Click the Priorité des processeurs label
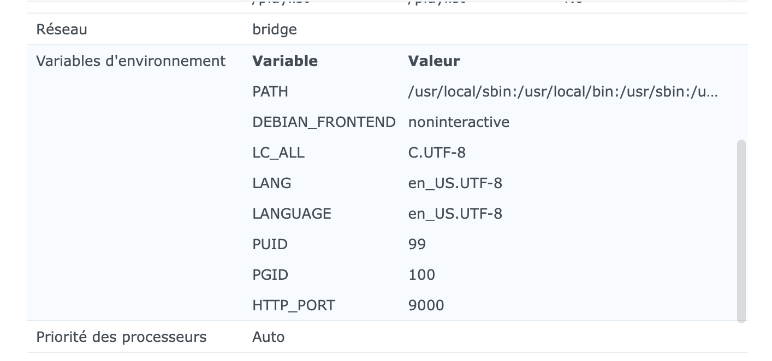 121,337
